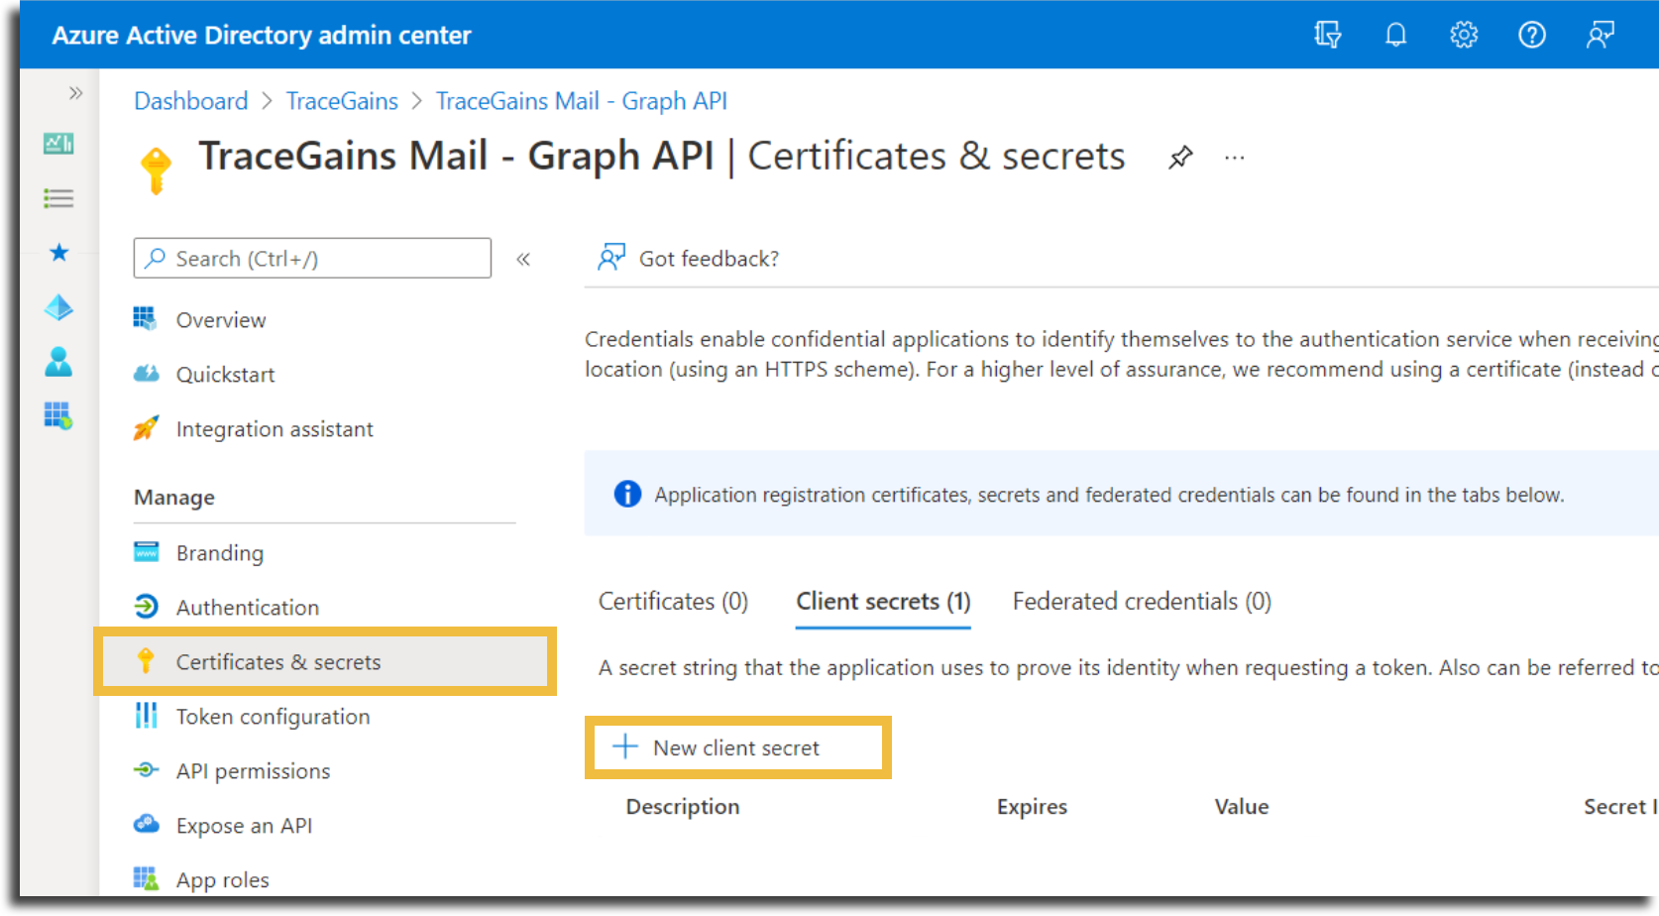Click the Expose an API cloud icon
1659x916 pixels.
(x=146, y=824)
